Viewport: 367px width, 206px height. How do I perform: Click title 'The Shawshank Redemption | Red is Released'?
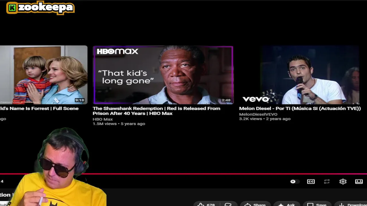click(157, 111)
